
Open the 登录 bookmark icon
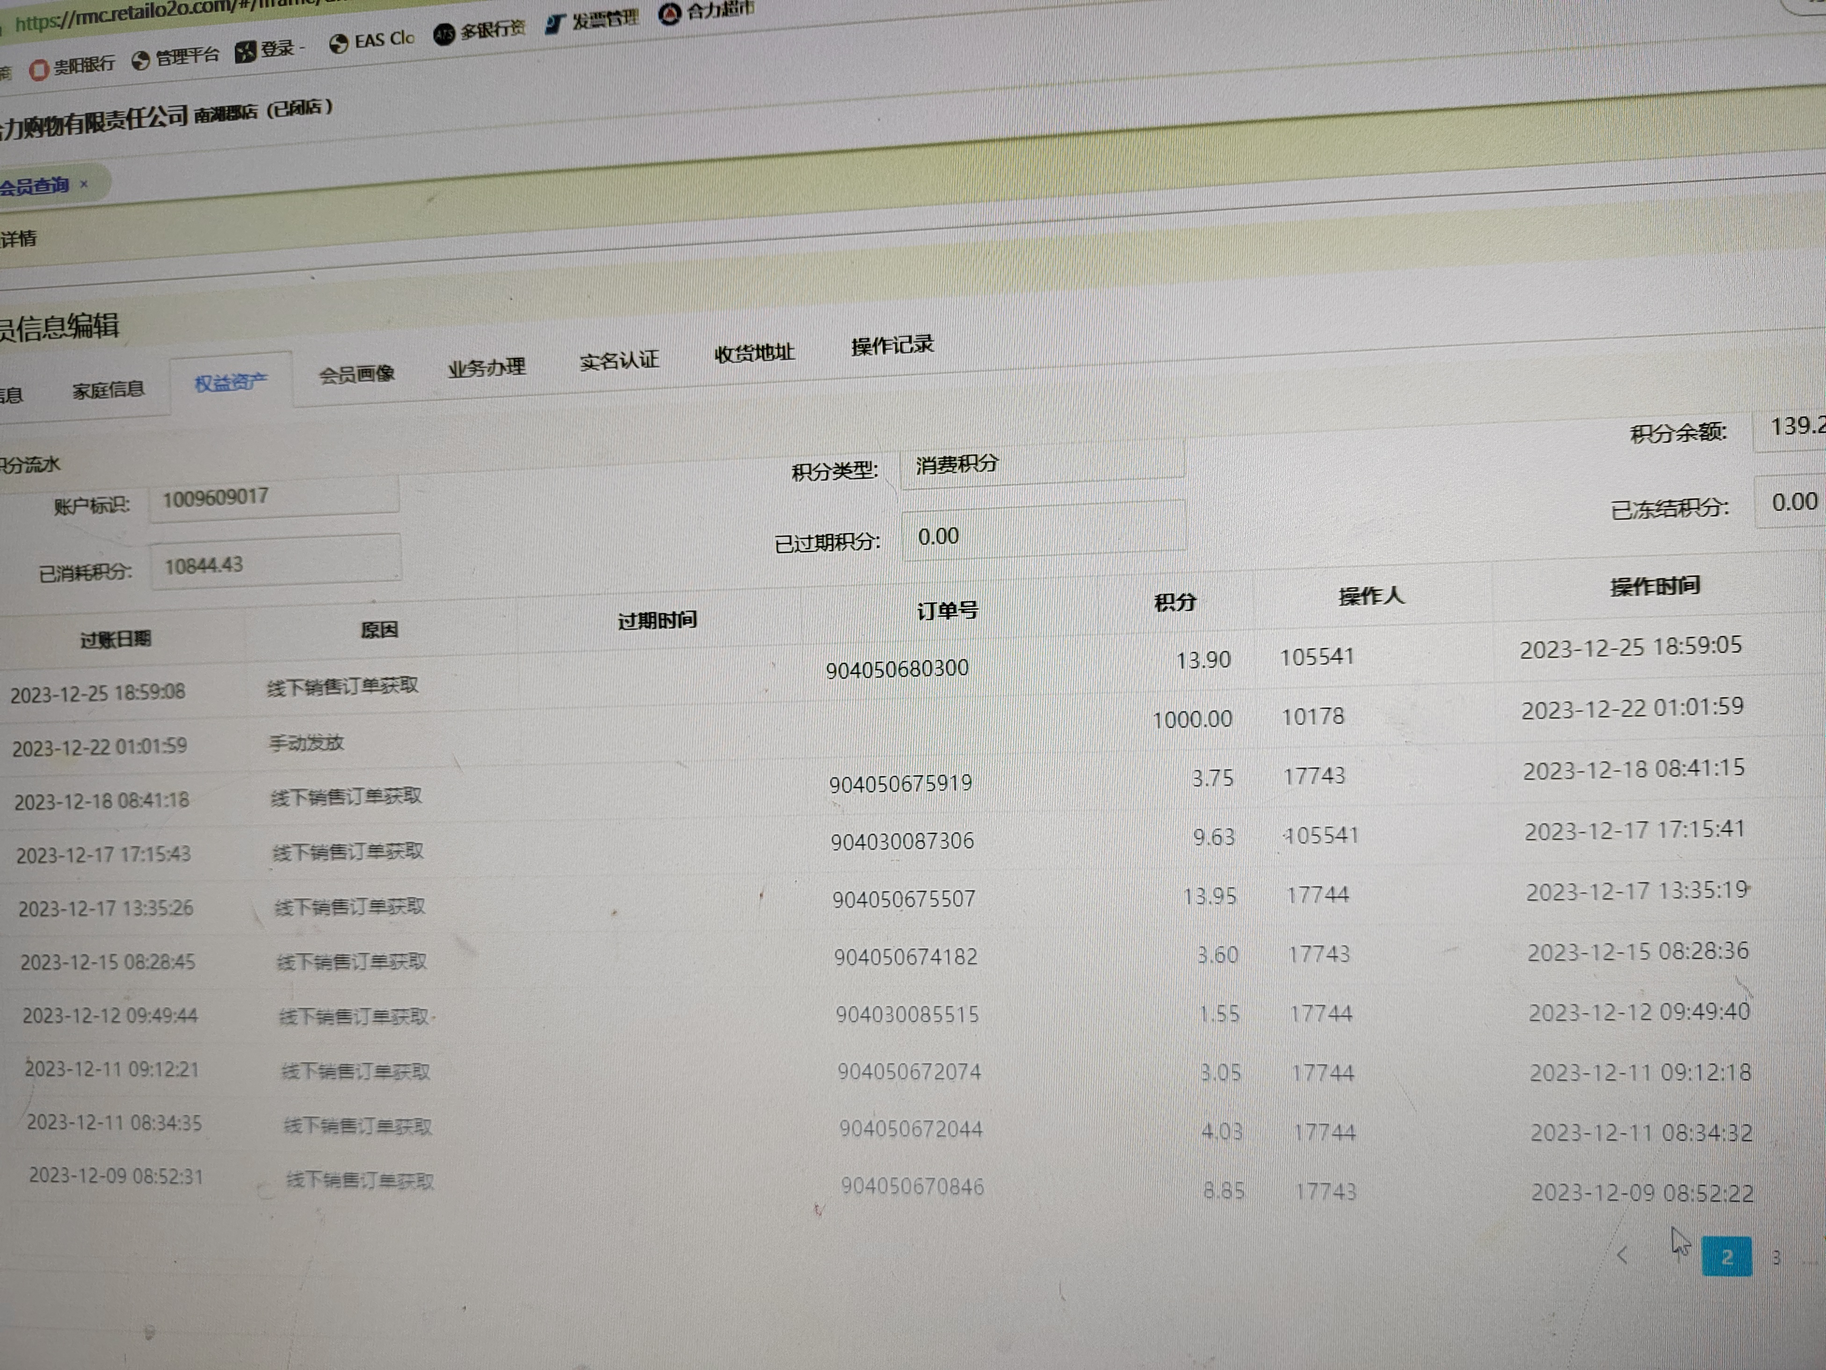[245, 52]
